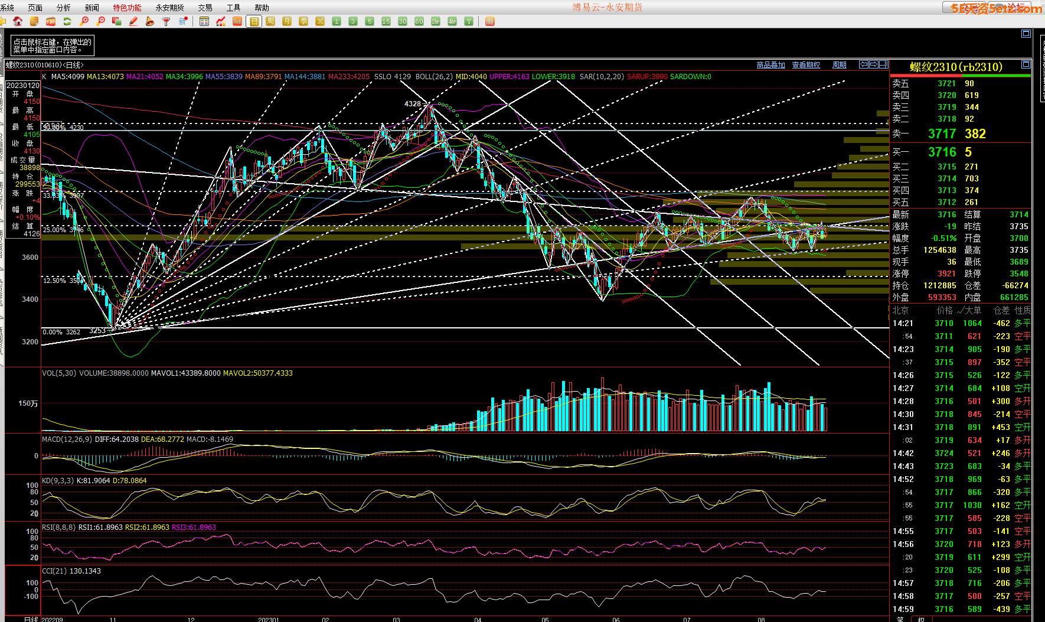Click the green refresh arrows icon
Viewport: 1045px width, 622px height.
(x=67, y=21)
